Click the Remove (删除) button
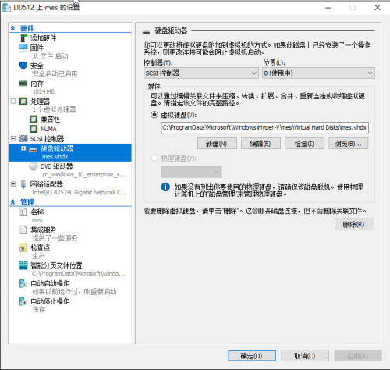 [x=354, y=224]
